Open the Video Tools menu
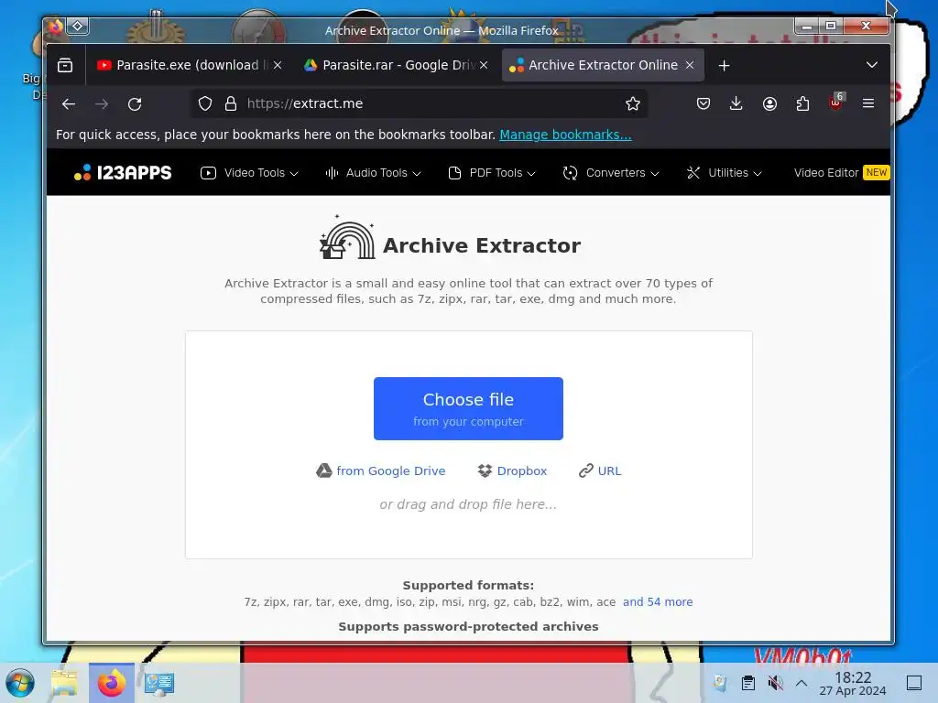Screen dimensions: 938x703 [249, 173]
